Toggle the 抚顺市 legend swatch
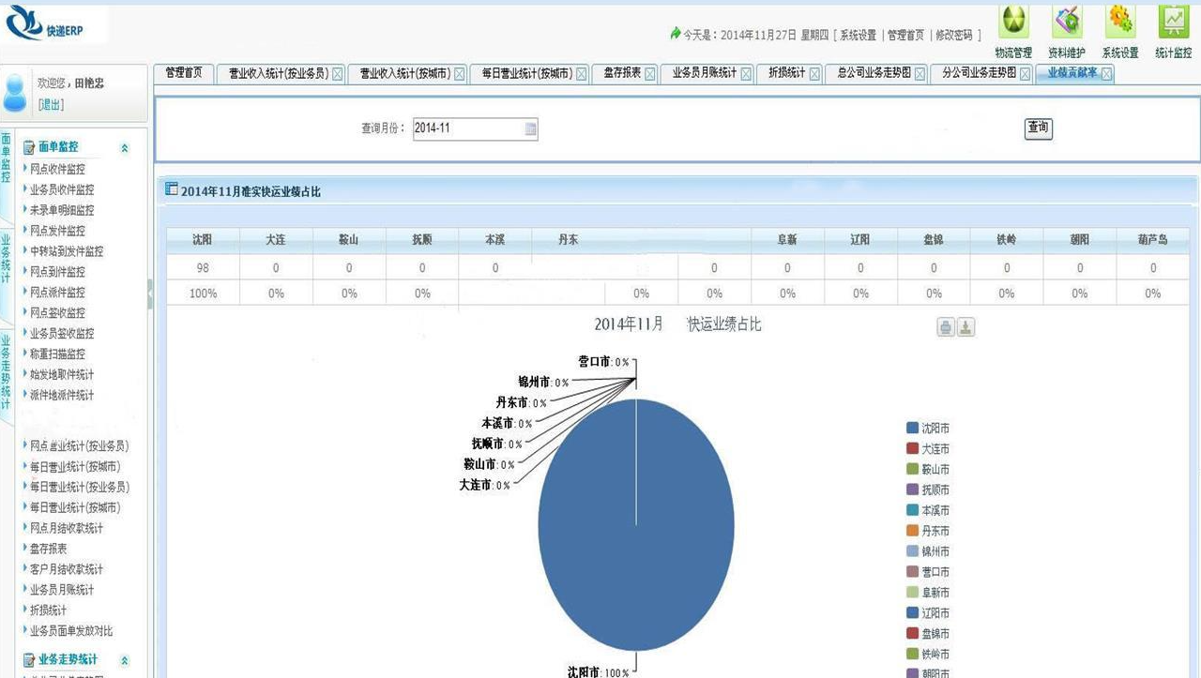This screenshot has height=678, width=1201. click(x=912, y=490)
